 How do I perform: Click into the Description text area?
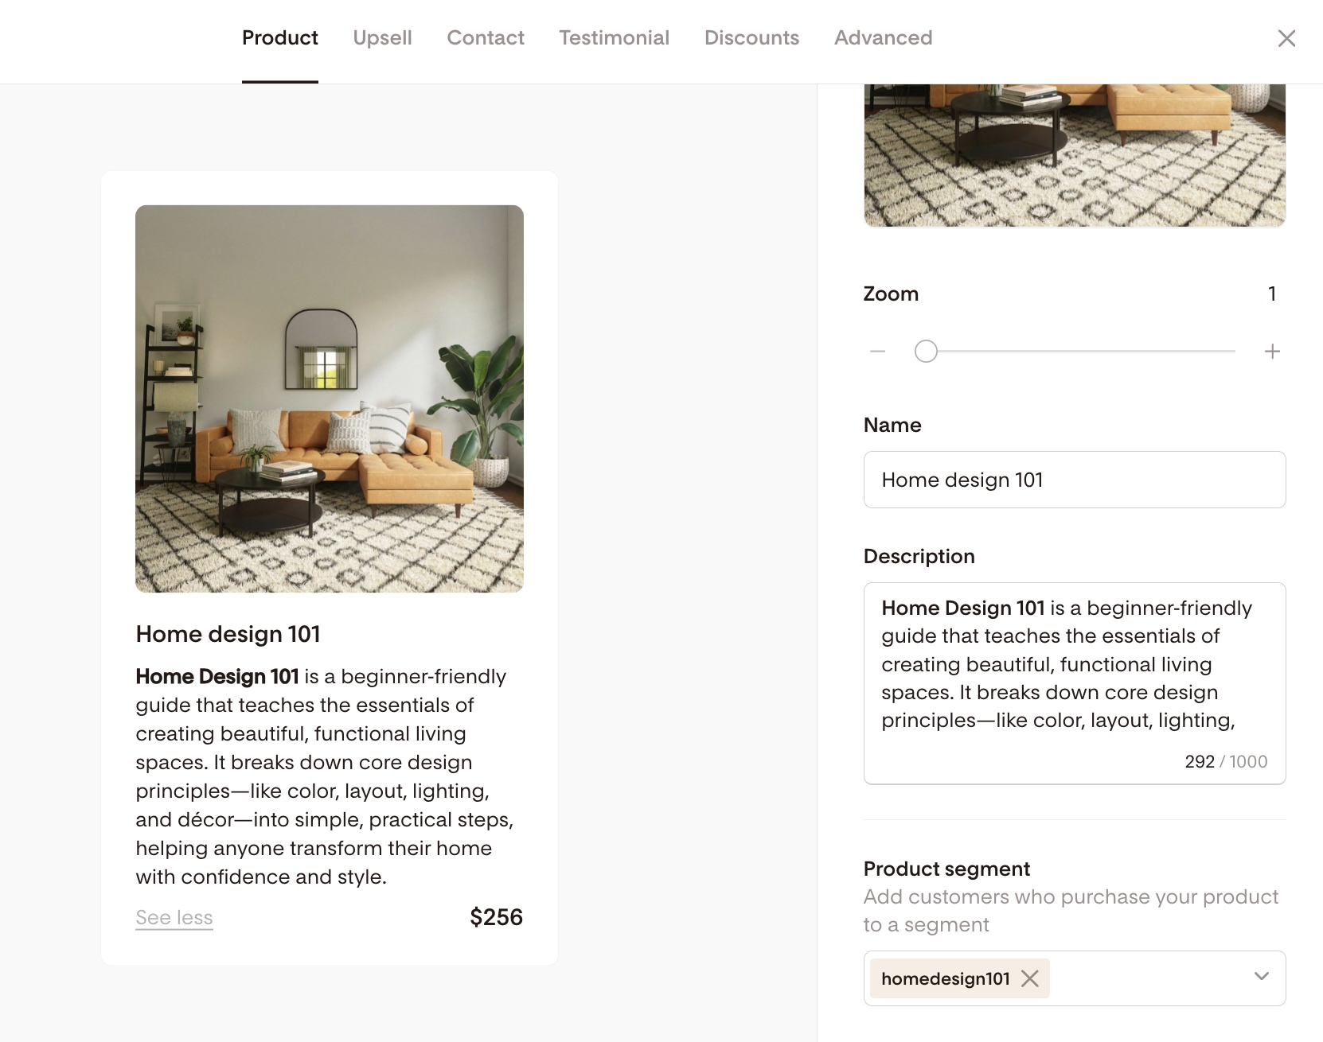tap(1074, 664)
